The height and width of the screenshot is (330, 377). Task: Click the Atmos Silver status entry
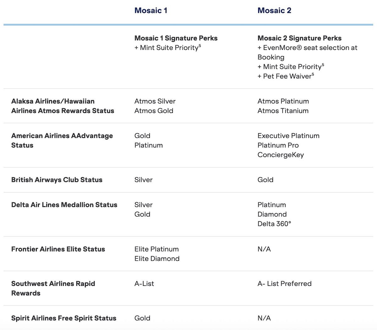point(155,101)
